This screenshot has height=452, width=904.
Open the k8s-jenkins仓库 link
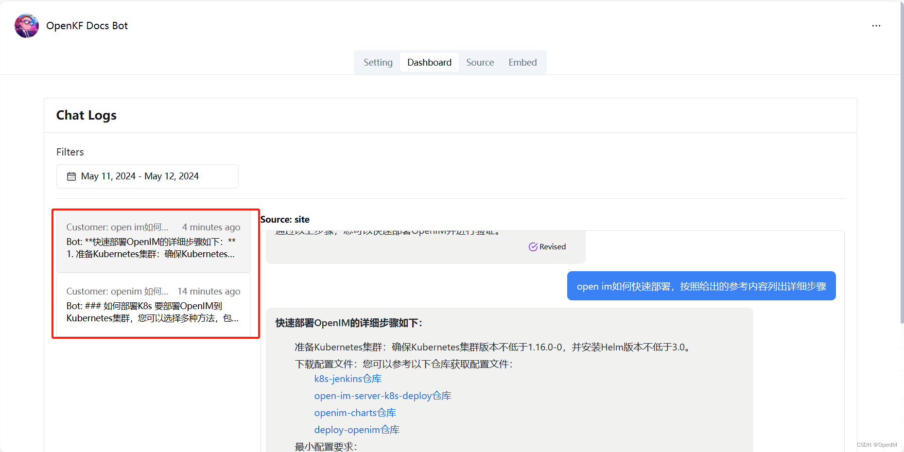348,379
